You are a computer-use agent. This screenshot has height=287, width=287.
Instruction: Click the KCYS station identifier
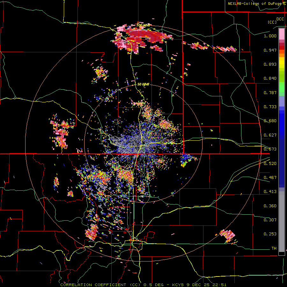[178, 285]
